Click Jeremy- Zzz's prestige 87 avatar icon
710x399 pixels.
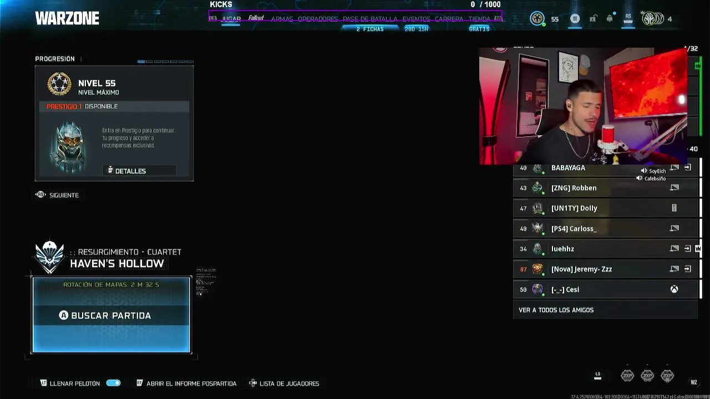[x=537, y=269]
